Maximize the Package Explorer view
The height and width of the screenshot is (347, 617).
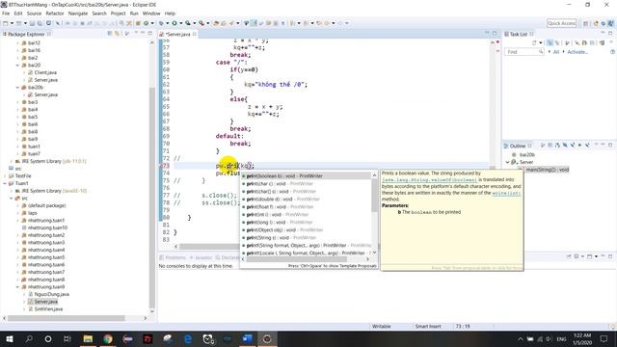coord(150,34)
